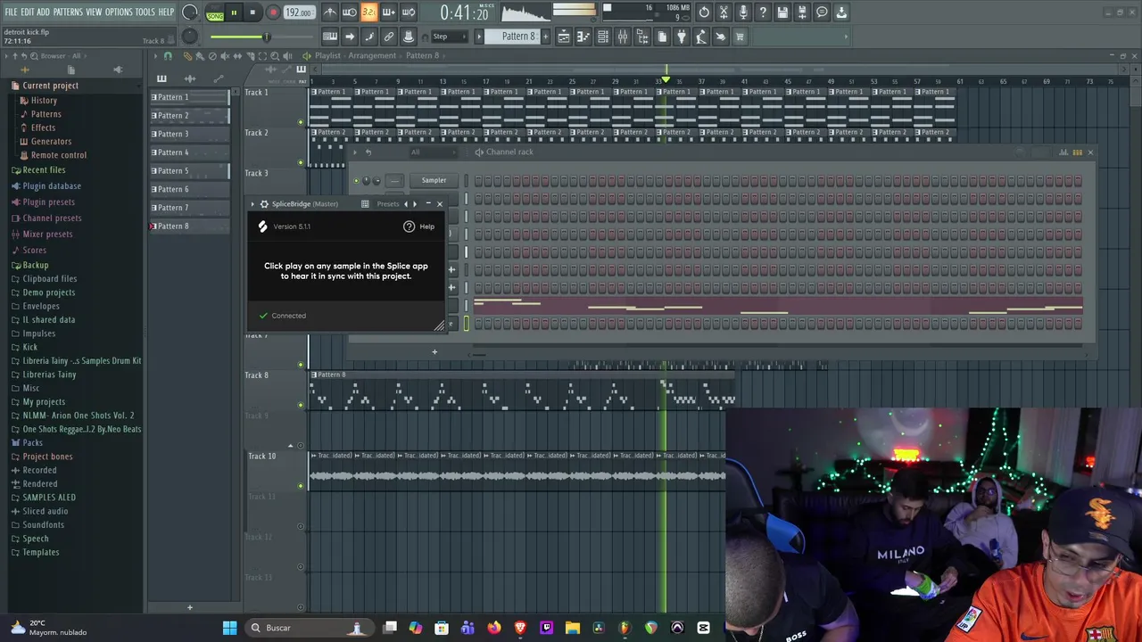Open the PATTERNS menu
The height and width of the screenshot is (642, 1142).
pos(68,12)
